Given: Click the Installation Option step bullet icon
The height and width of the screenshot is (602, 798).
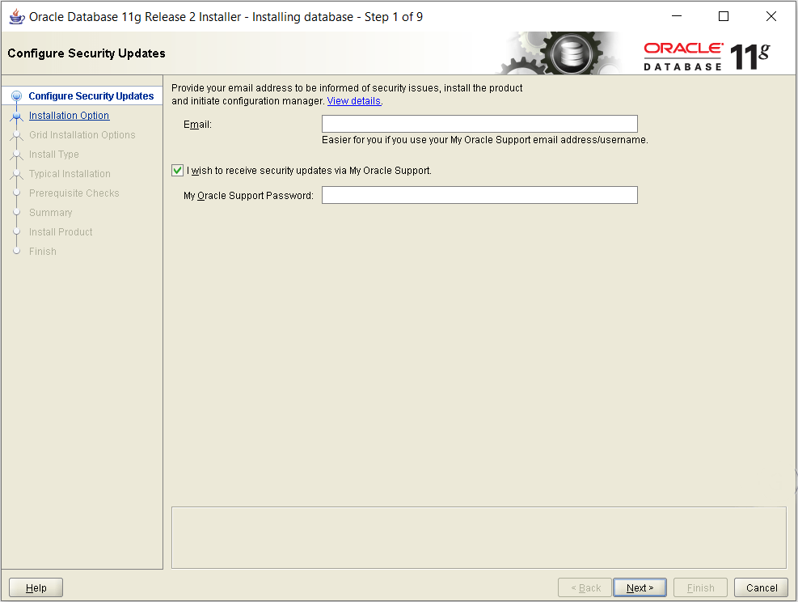Looking at the screenshot, I should [16, 117].
